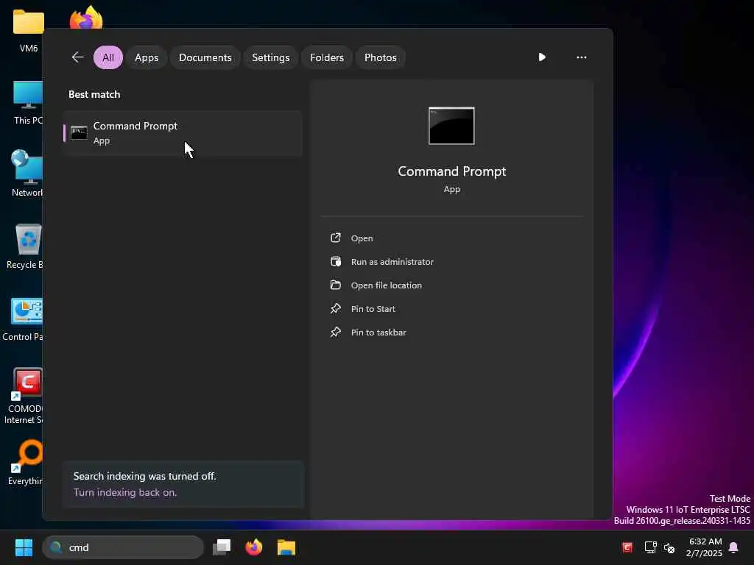754x565 pixels.
Task: Switch to the Documents filter tab
Action: (205, 57)
